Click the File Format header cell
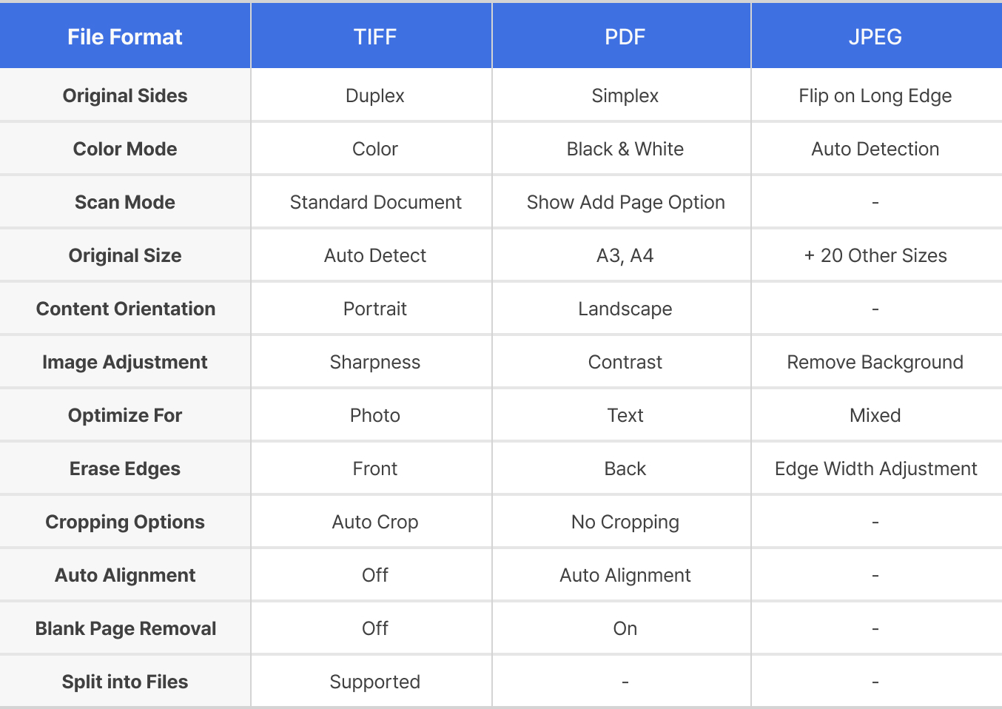The height and width of the screenshot is (709, 1002). click(125, 37)
